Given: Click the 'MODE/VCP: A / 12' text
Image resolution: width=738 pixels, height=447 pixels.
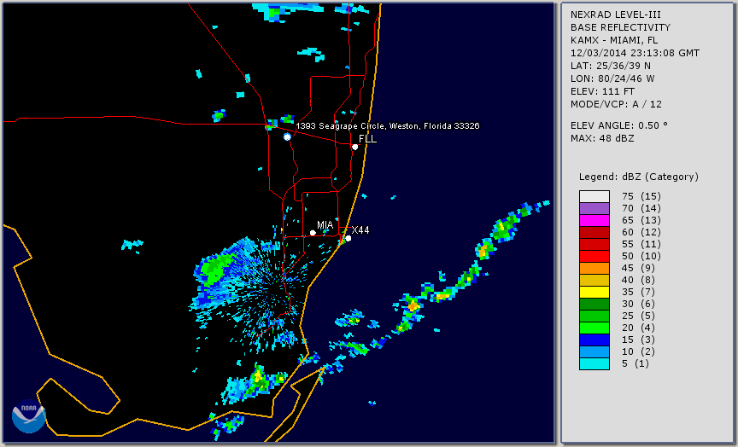Looking at the screenshot, I should [x=616, y=104].
